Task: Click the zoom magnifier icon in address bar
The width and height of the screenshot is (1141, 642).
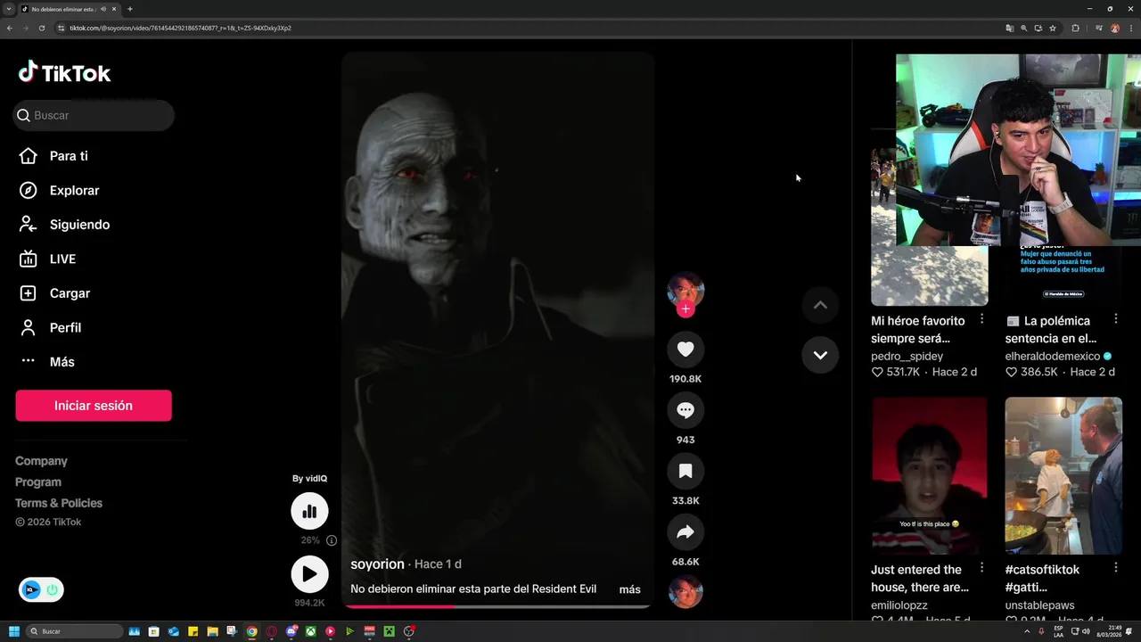Action: [1023, 28]
